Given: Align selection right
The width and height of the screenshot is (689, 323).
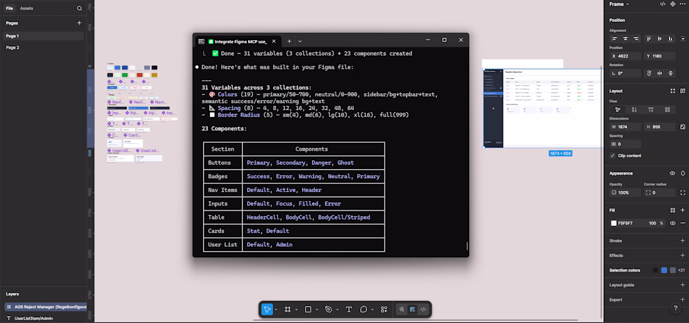Looking at the screenshot, I should coord(636,39).
